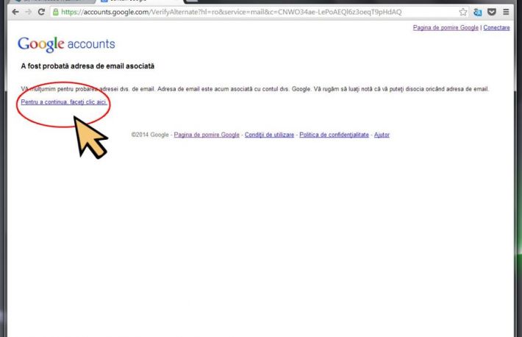Click the translate extension icon

(x=477, y=13)
